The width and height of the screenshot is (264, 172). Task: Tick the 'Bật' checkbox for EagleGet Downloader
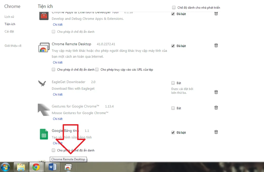tap(173, 83)
